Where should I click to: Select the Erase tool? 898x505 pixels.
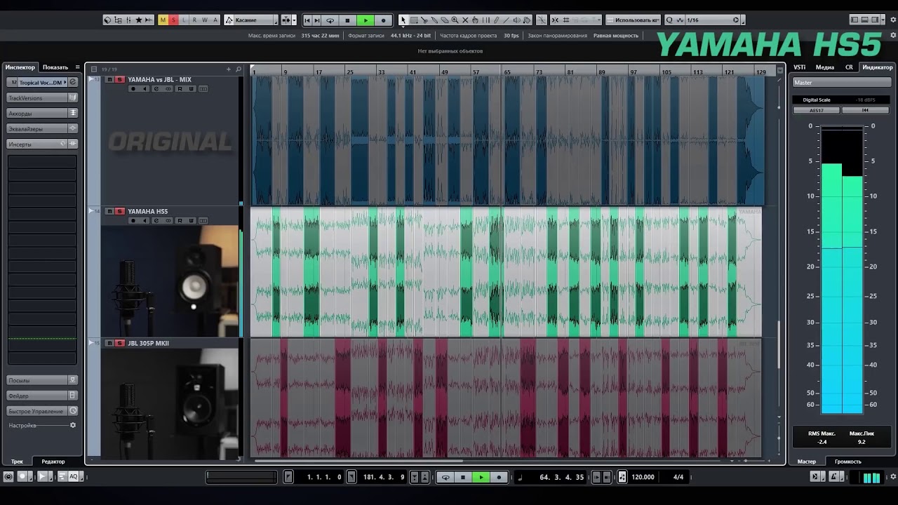pyautogui.click(x=445, y=20)
